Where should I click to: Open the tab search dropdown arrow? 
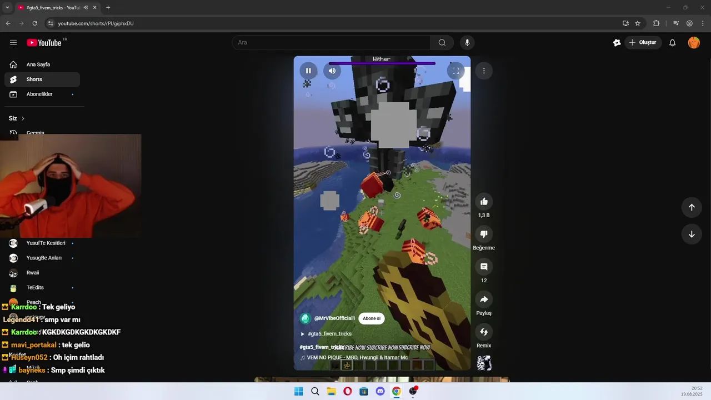click(x=7, y=7)
